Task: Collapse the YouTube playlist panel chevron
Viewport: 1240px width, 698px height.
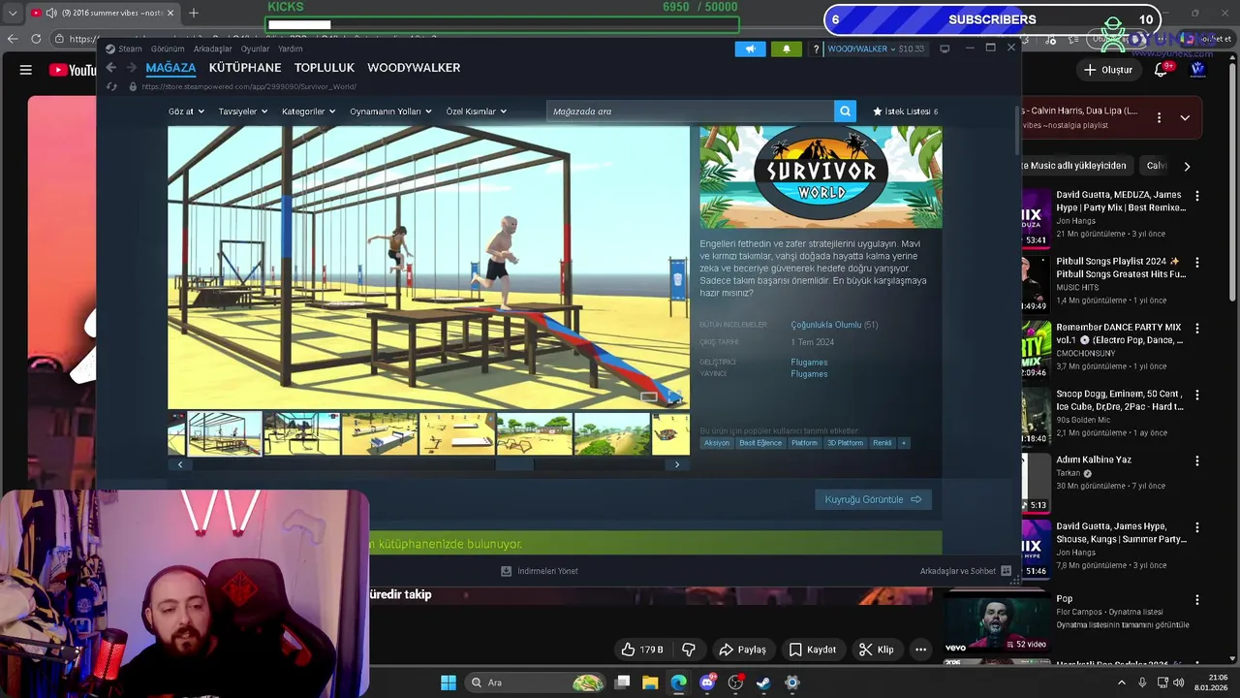Action: pyautogui.click(x=1185, y=117)
